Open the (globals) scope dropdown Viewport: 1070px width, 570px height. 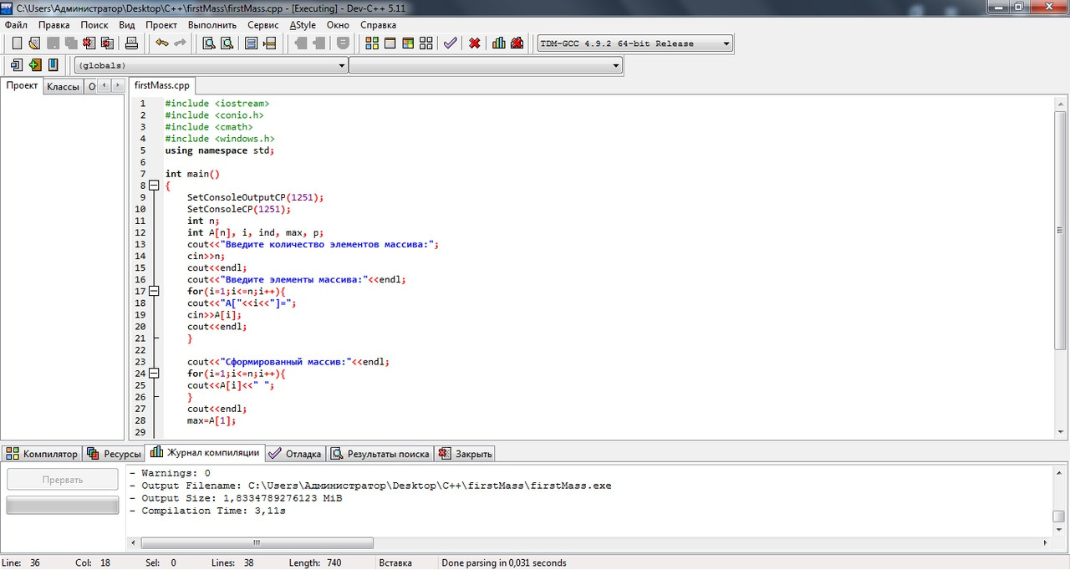click(211, 65)
